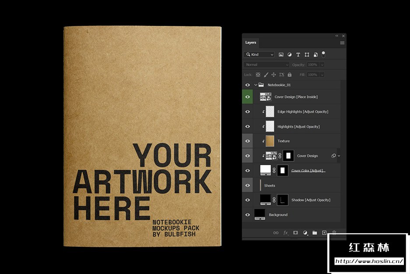Open the Normal blend mode dropdown
The image size is (410, 274).
click(x=267, y=65)
